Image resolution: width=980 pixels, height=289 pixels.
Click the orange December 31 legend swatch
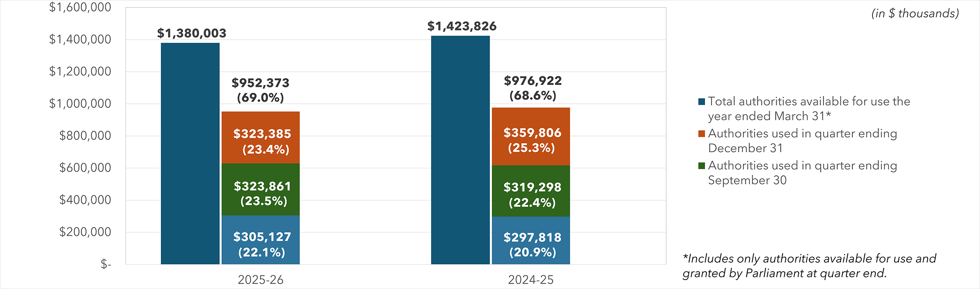701,134
